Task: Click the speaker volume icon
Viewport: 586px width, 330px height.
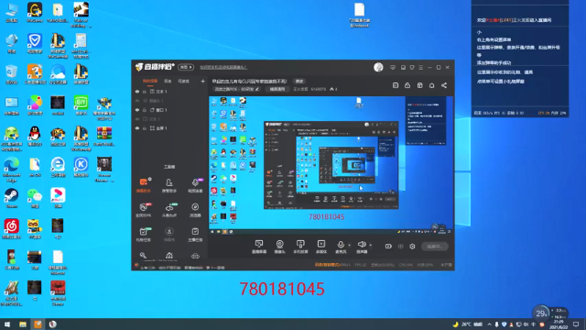Action: (x=362, y=245)
